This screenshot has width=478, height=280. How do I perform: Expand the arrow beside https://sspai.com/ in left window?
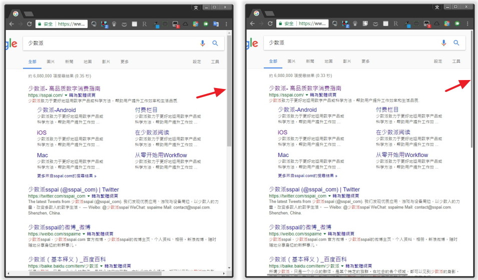coord(66,95)
